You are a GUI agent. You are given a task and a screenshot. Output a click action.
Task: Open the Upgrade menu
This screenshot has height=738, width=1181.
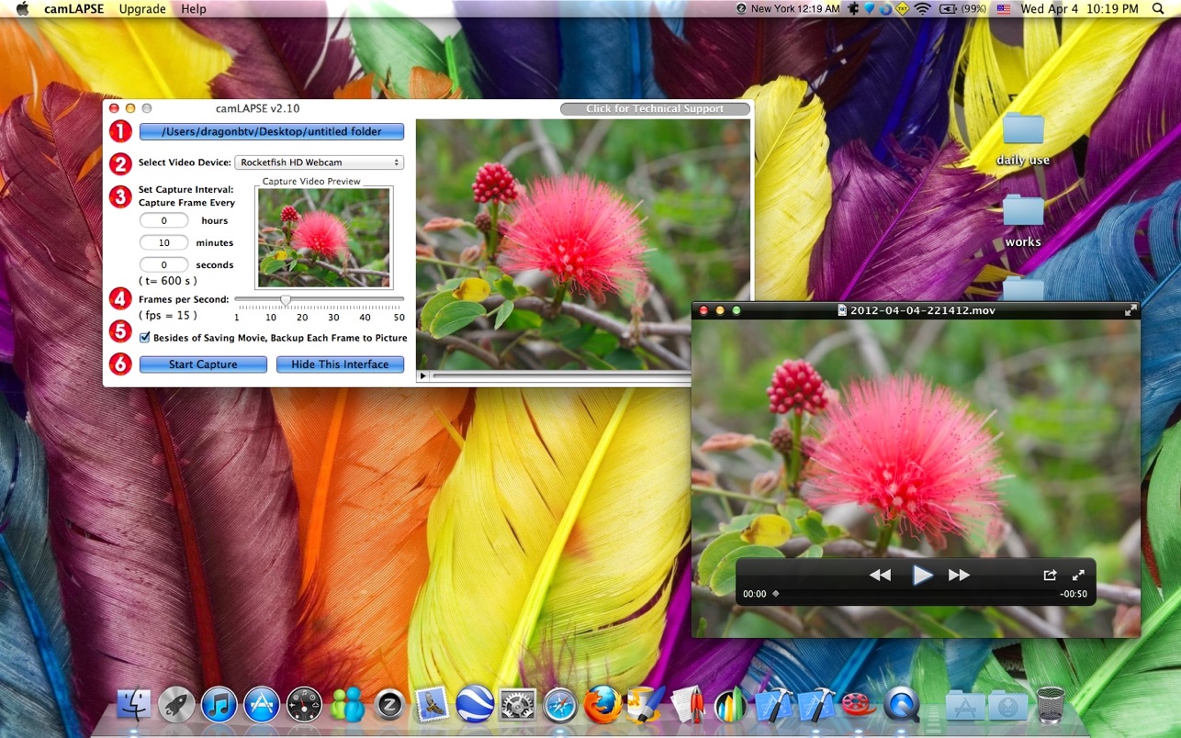(142, 9)
